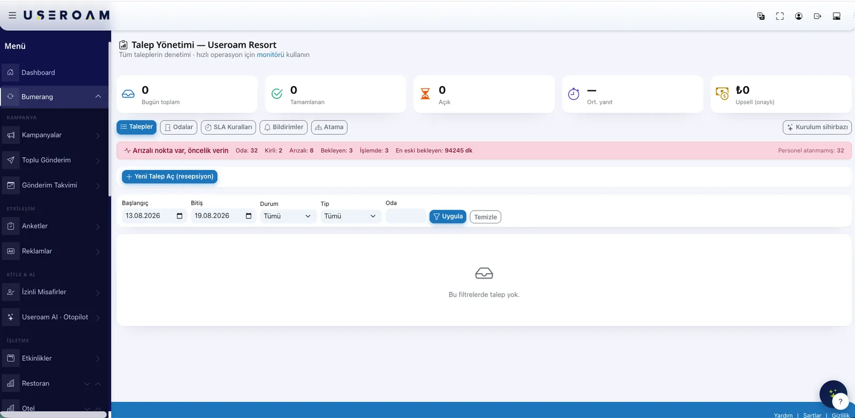Apply filters with the Uygula button
855x418 pixels.
(448, 216)
